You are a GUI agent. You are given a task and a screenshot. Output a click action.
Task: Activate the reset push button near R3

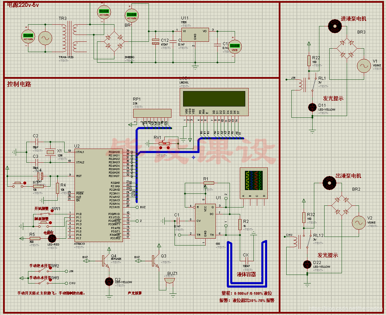pos(18,184)
